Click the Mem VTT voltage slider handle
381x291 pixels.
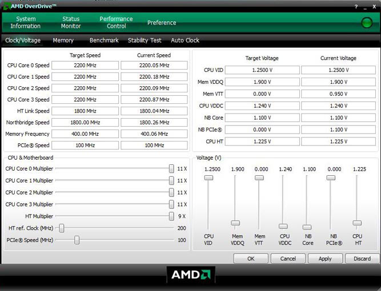(259, 177)
